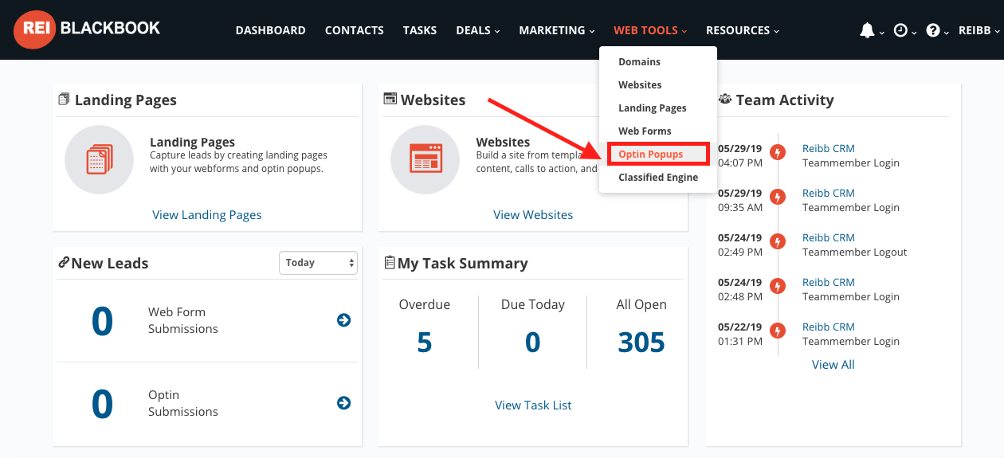
Task: Open Reibb CRM link dated 05/22/19 01:31 PM
Action: click(x=829, y=327)
